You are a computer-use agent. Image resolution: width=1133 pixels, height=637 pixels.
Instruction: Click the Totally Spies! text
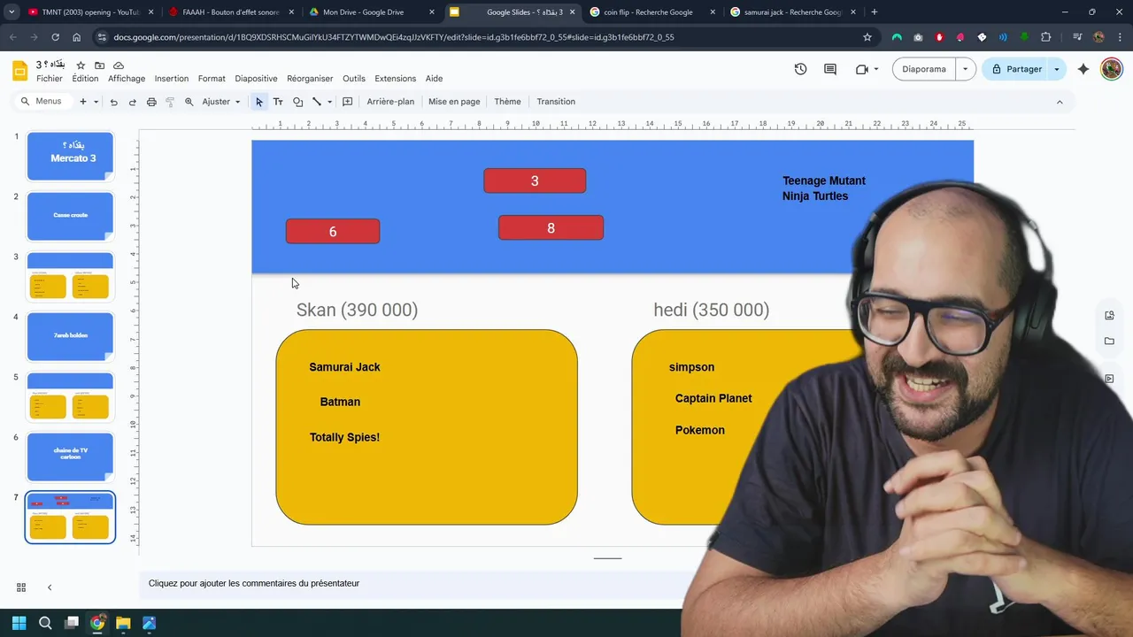click(344, 437)
